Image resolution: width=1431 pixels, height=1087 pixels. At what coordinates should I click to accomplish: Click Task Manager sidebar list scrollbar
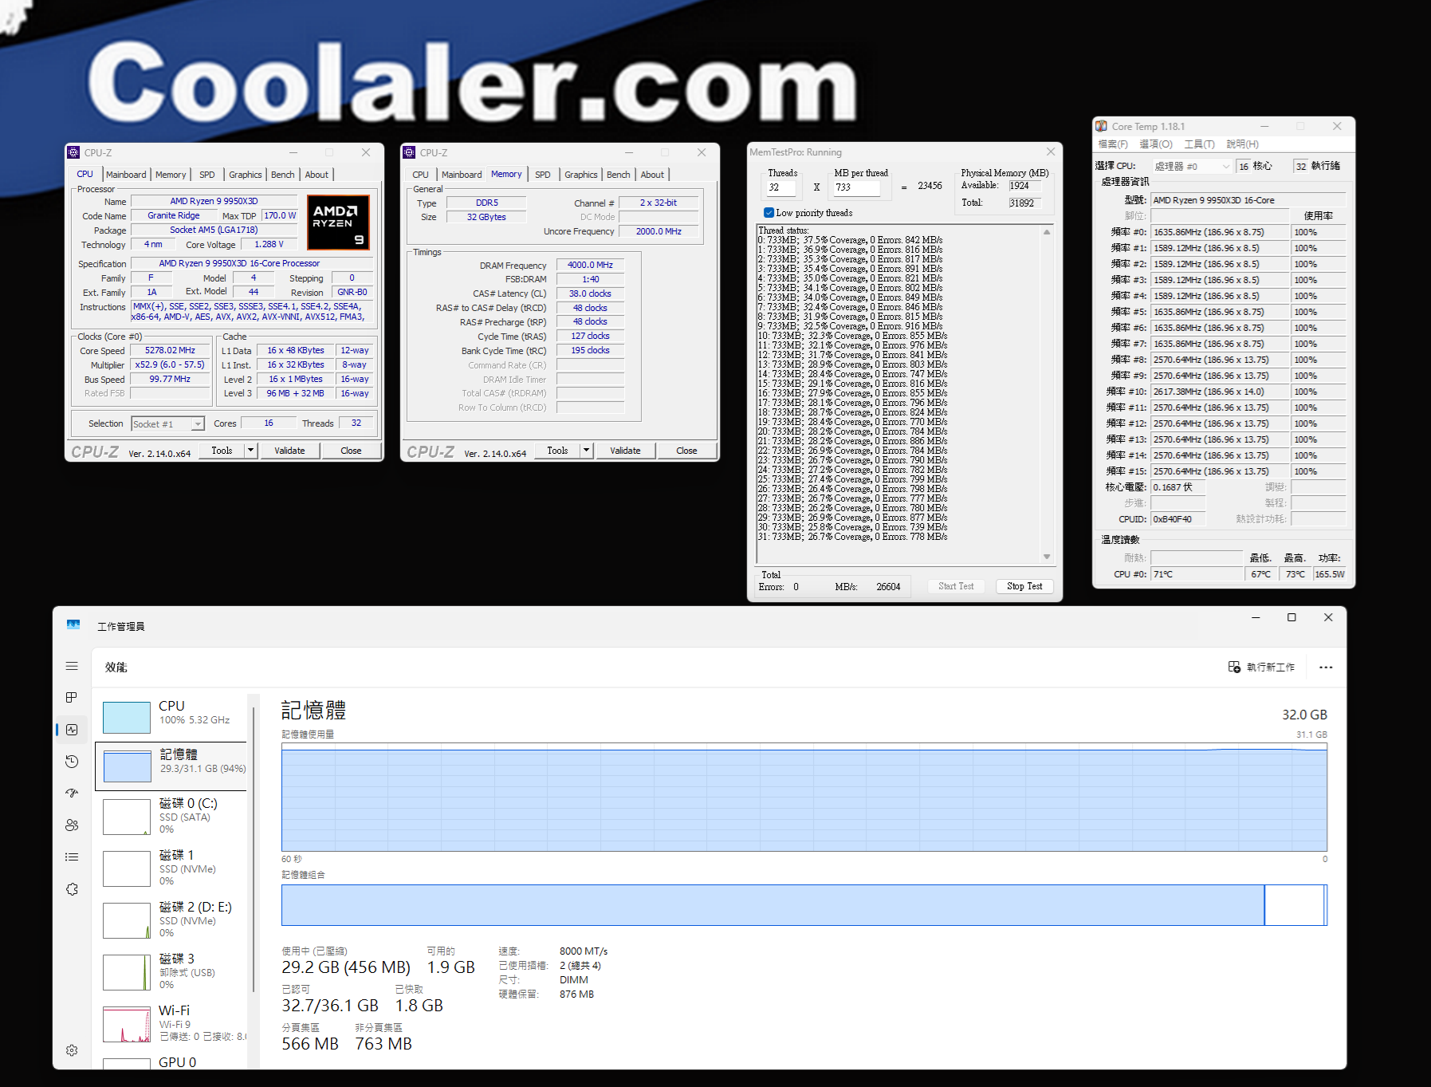(254, 849)
